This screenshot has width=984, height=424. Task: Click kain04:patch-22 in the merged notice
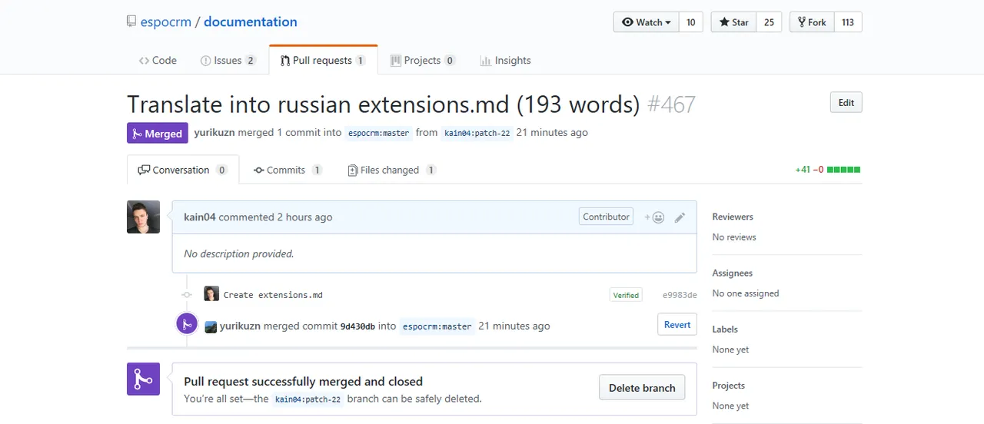[307, 399]
